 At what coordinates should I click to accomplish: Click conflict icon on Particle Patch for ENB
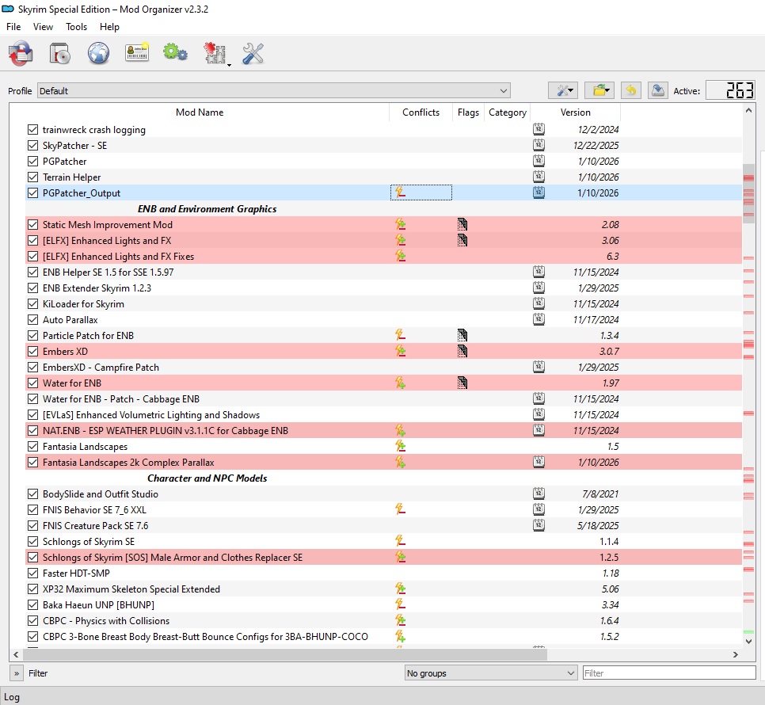[x=400, y=335]
